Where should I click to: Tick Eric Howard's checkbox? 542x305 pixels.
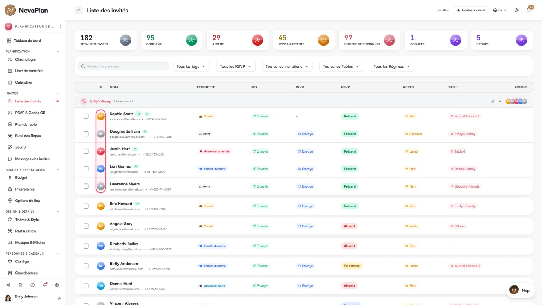coord(86,206)
